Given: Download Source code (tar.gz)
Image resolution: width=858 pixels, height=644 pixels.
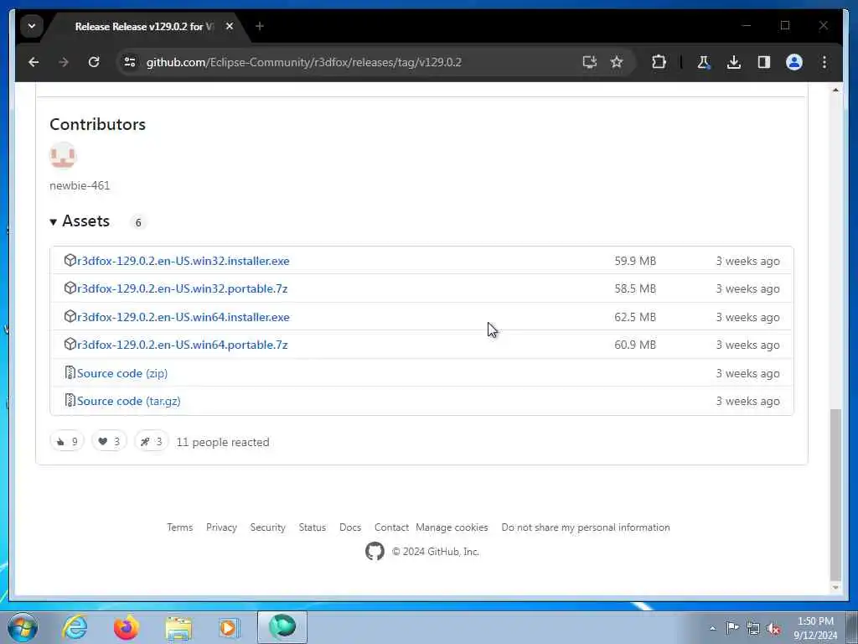Looking at the screenshot, I should [x=128, y=401].
